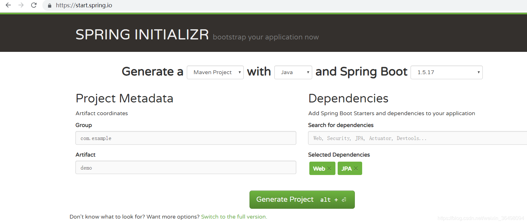Click the address bar URL start.spring.io

84,5
